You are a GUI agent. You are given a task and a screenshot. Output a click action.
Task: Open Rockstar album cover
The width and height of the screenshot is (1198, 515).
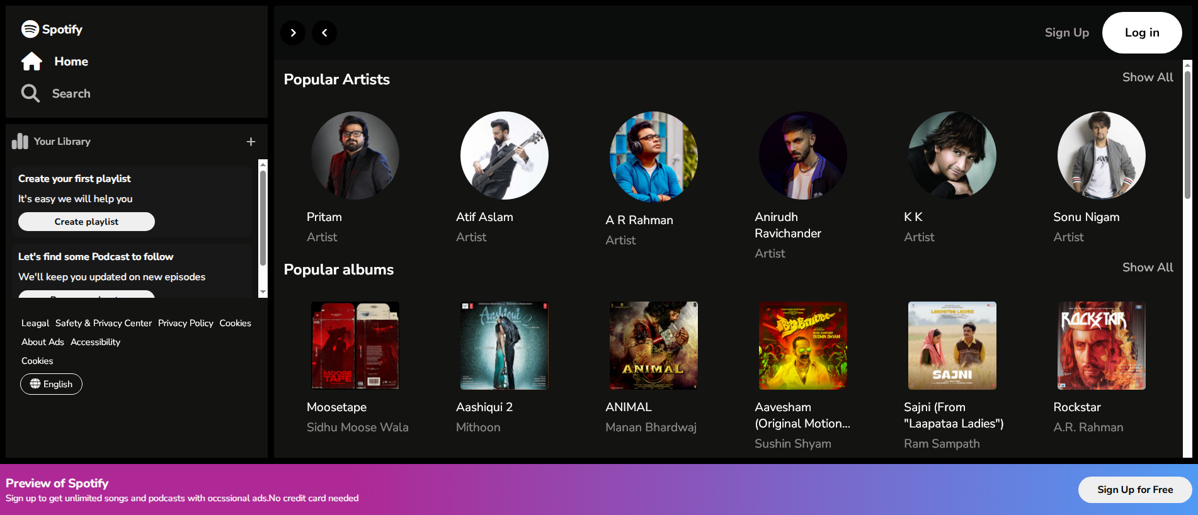(x=1102, y=346)
